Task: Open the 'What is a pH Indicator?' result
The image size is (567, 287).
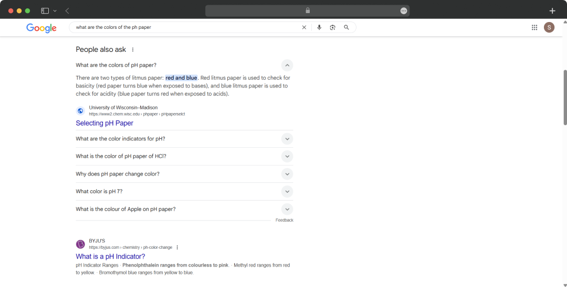Action: tap(110, 257)
